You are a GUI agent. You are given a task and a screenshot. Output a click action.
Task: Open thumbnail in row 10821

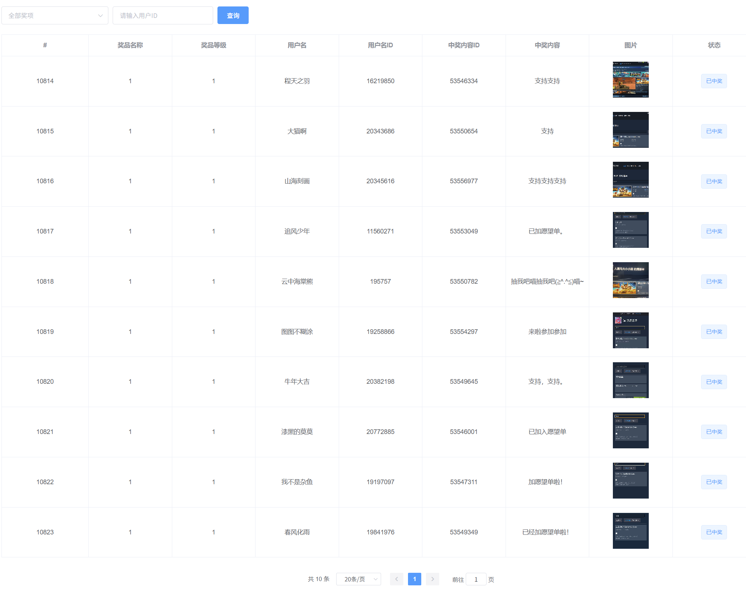tap(630, 430)
